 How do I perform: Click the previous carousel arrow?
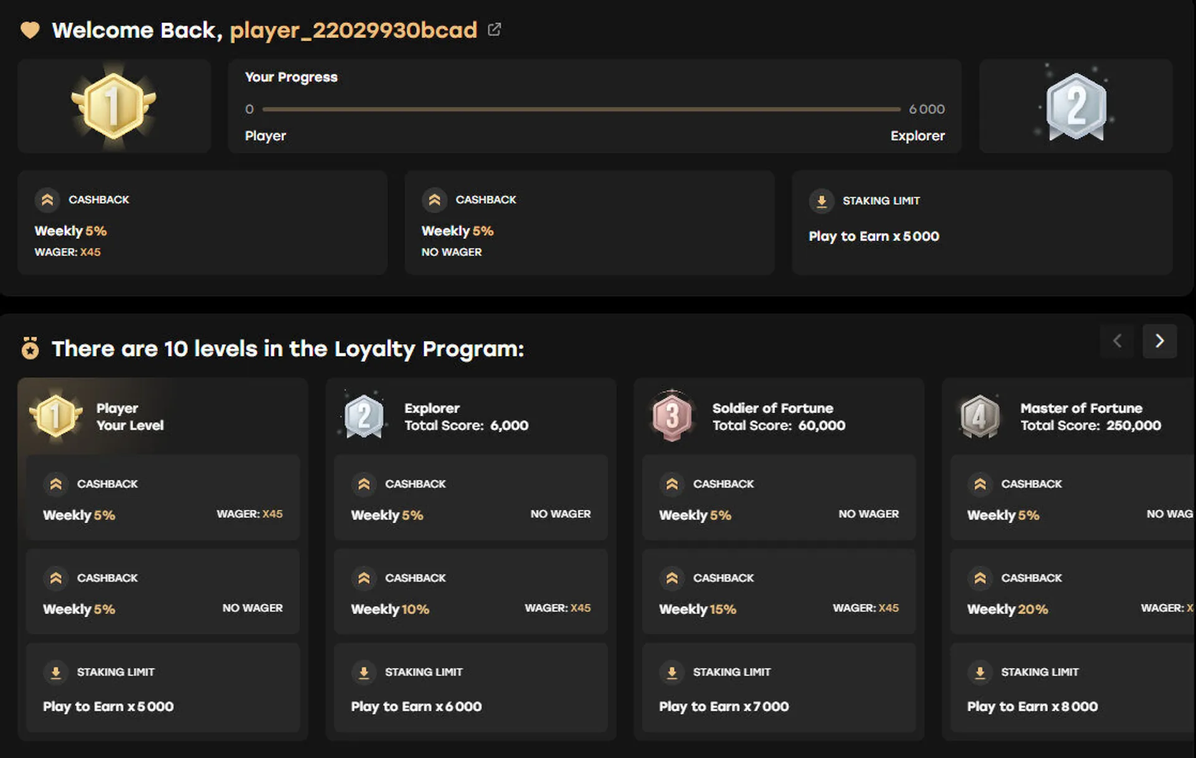(1116, 341)
